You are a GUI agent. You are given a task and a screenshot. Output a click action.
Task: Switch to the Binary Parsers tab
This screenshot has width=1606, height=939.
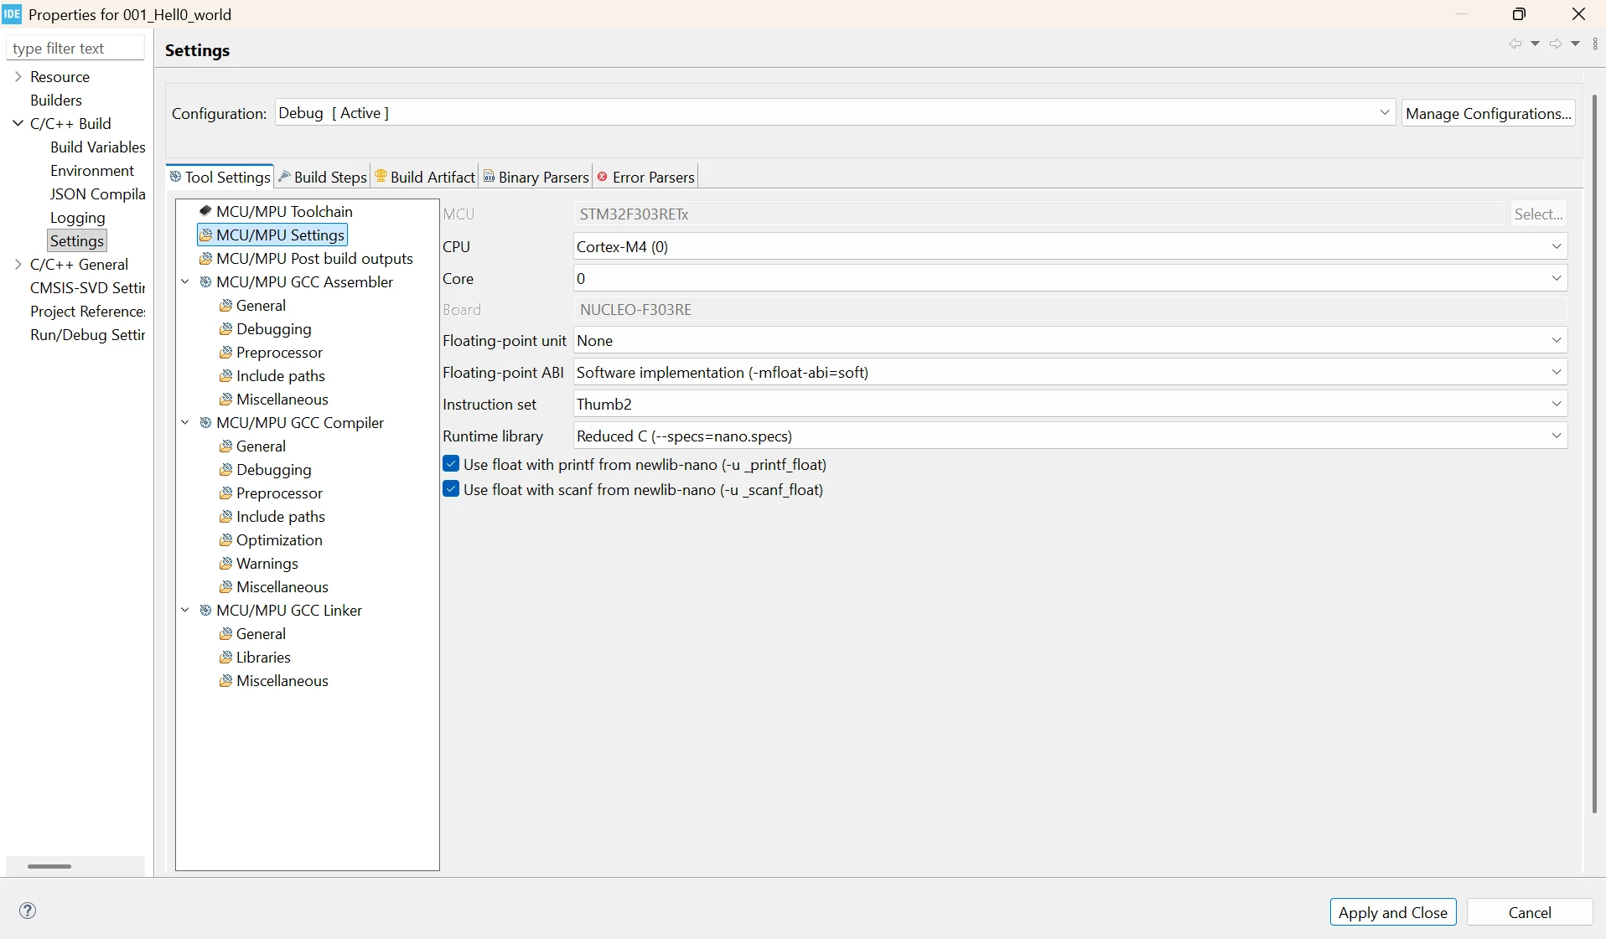(536, 177)
